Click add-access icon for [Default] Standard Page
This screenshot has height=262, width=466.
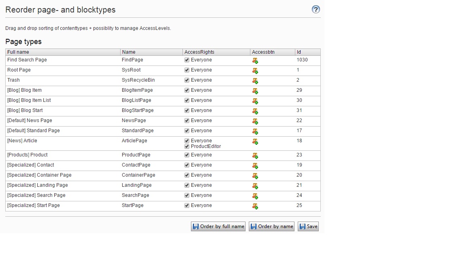pyautogui.click(x=255, y=131)
